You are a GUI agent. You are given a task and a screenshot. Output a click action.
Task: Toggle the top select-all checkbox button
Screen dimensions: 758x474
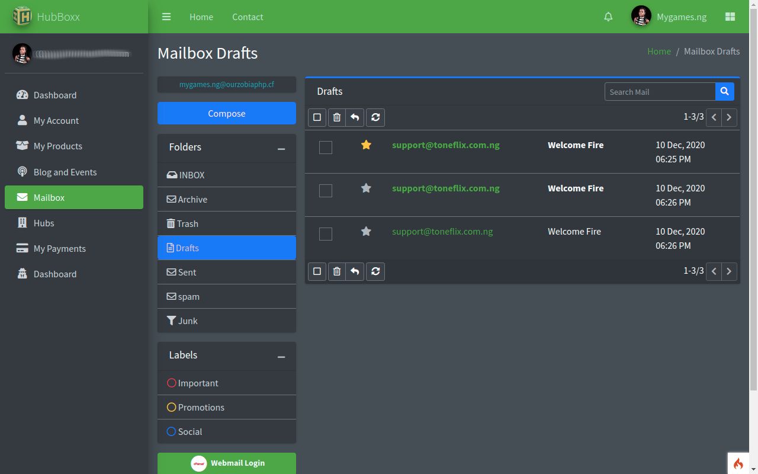[317, 117]
